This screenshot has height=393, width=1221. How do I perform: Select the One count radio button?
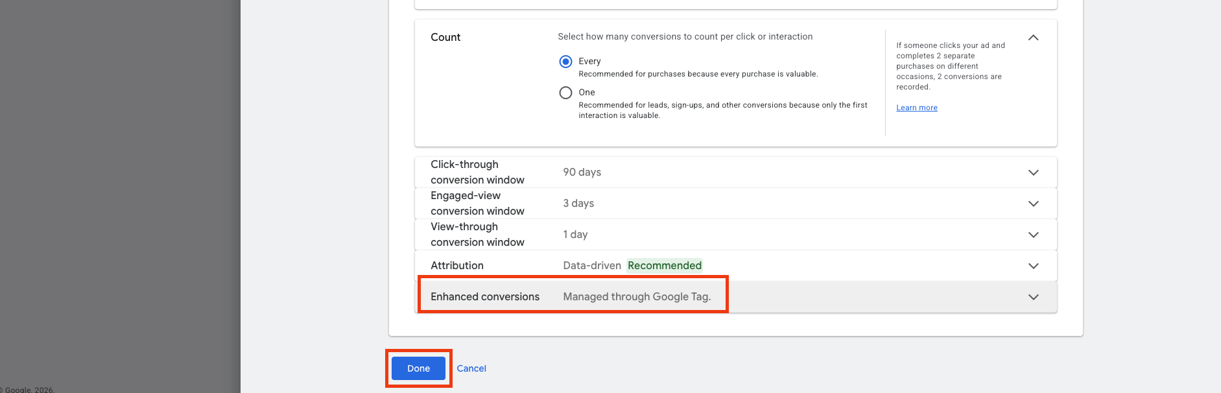click(565, 93)
